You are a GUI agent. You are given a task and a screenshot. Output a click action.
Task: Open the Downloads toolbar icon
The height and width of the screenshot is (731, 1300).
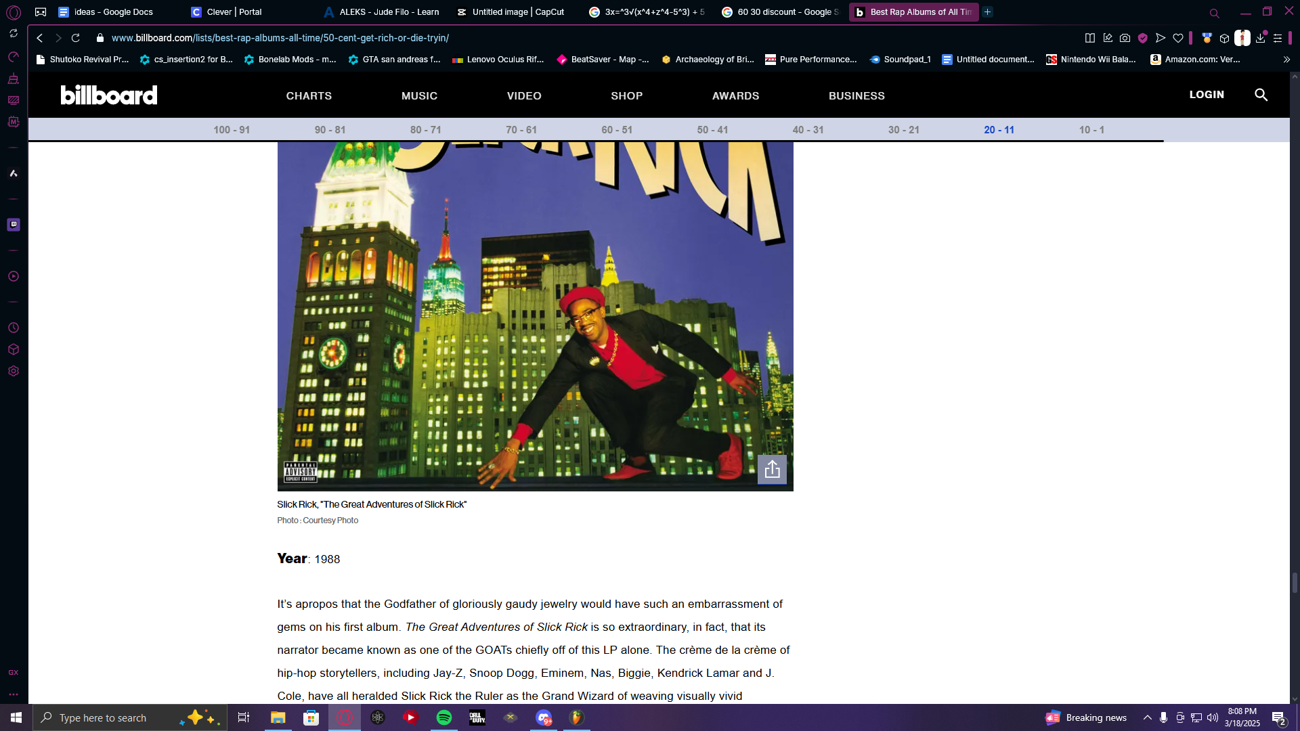1261,38
